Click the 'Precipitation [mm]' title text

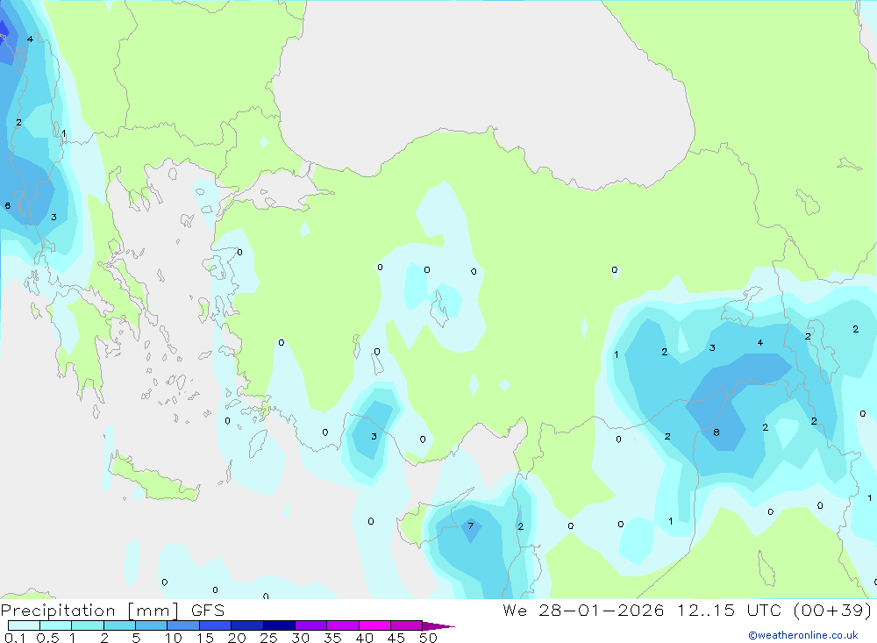[x=89, y=611]
